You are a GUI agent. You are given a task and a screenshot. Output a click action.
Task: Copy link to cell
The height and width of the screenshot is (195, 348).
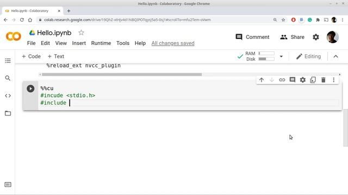point(282,80)
